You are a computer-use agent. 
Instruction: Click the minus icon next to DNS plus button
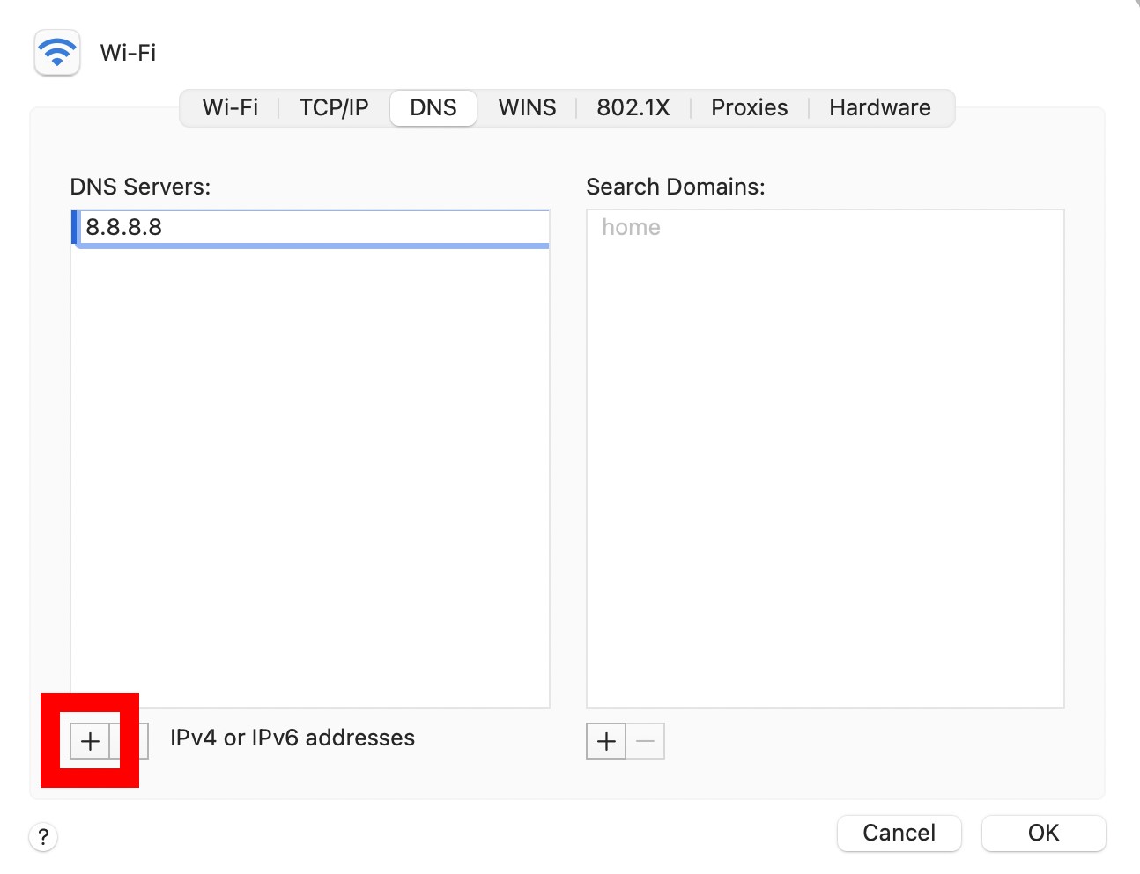pos(130,740)
